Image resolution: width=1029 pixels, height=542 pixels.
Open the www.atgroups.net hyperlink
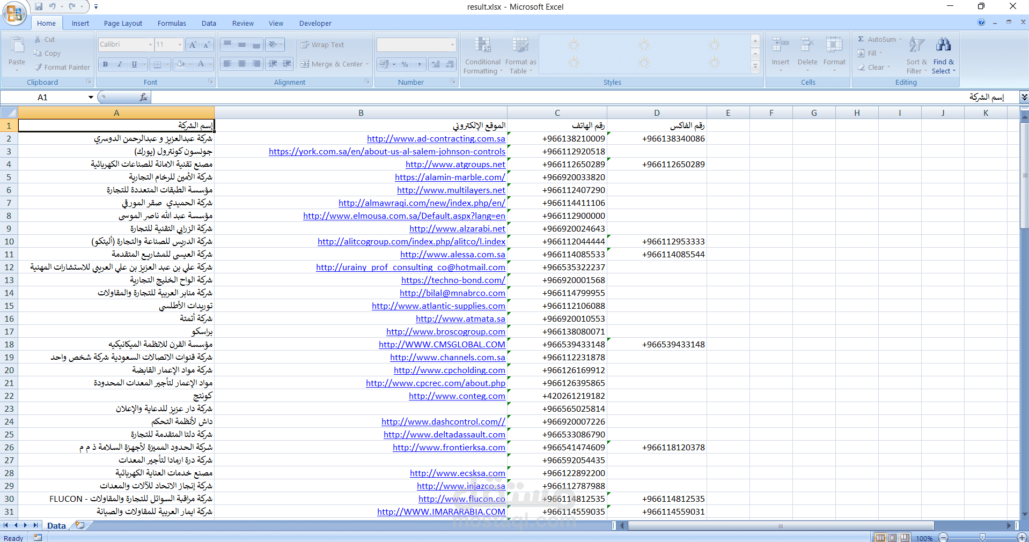[455, 165]
